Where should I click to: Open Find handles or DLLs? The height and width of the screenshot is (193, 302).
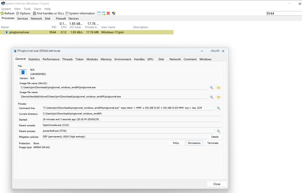tap(48, 13)
